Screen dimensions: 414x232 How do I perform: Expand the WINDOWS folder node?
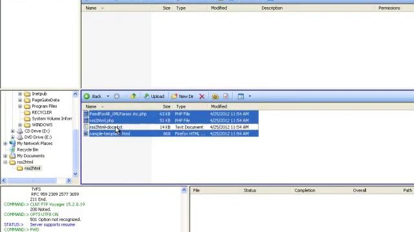coord(20,125)
